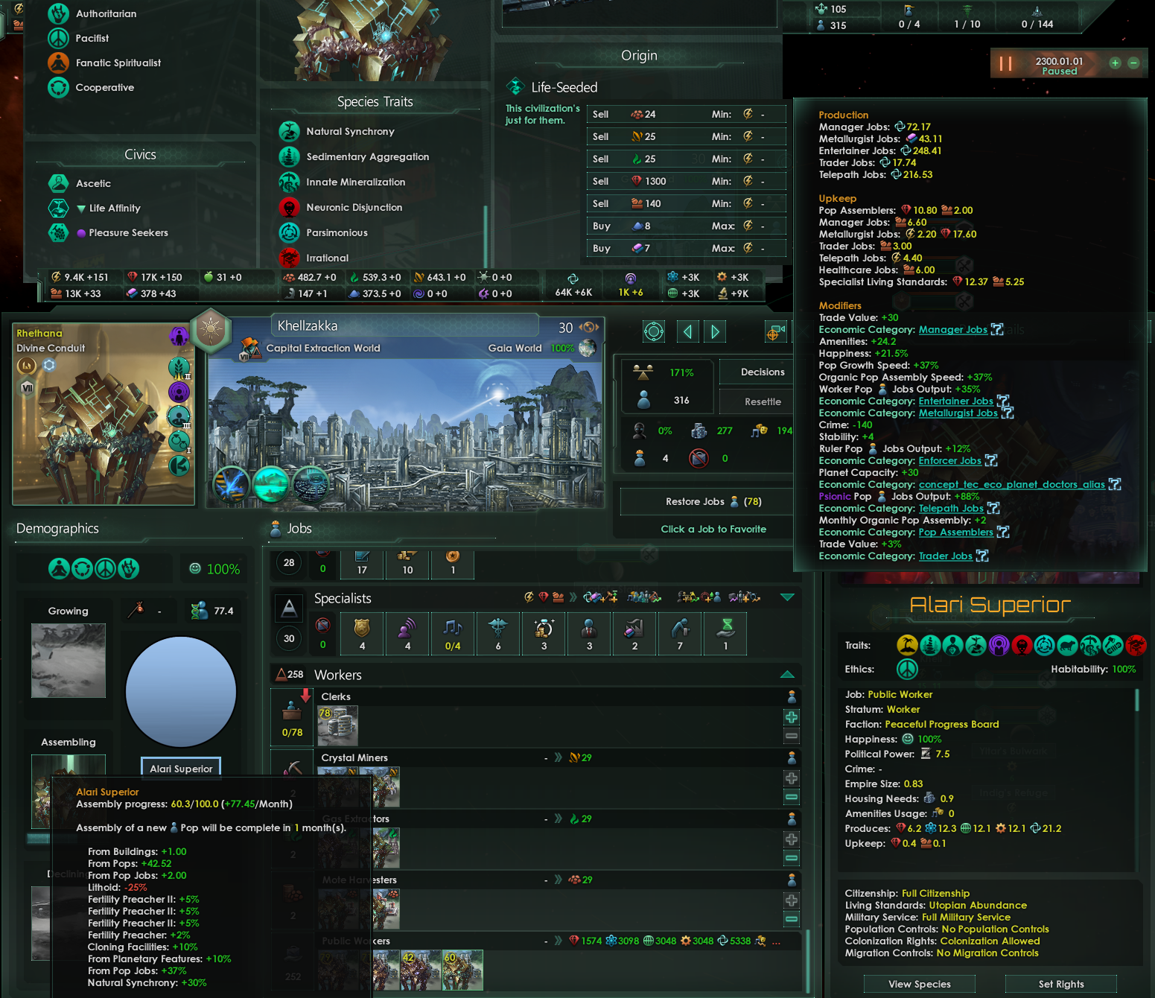Click the Natural Synchrony trait icon
1155x998 pixels.
point(289,131)
